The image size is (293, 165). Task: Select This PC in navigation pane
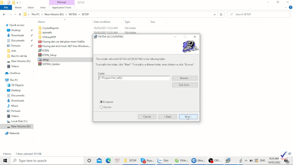point(14,80)
